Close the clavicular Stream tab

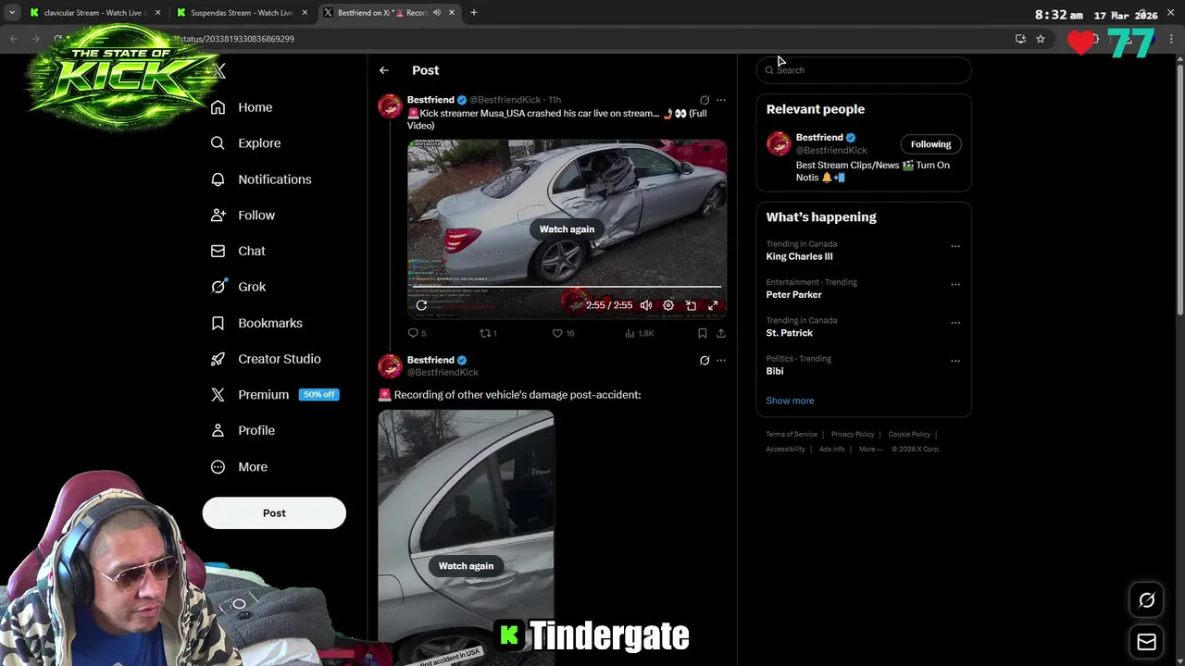click(157, 13)
